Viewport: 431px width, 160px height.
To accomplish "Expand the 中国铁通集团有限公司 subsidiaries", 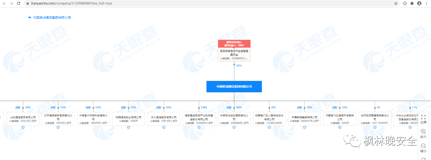I will pyautogui.click(x=304, y=127).
